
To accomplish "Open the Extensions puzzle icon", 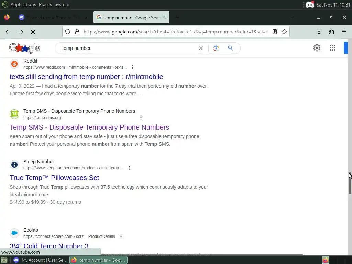I will pos(331,32).
